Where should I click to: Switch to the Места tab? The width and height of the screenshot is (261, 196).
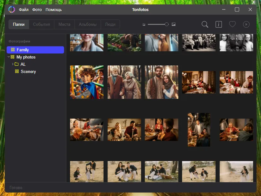point(64,25)
